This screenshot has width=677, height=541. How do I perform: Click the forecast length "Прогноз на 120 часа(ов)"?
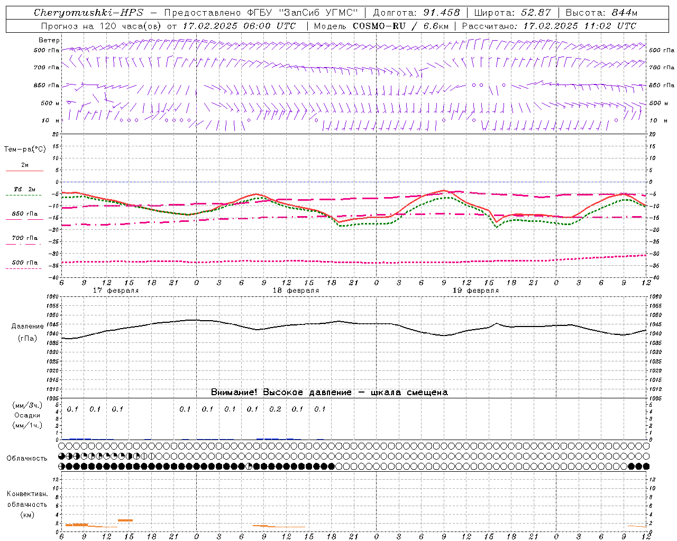(x=102, y=26)
